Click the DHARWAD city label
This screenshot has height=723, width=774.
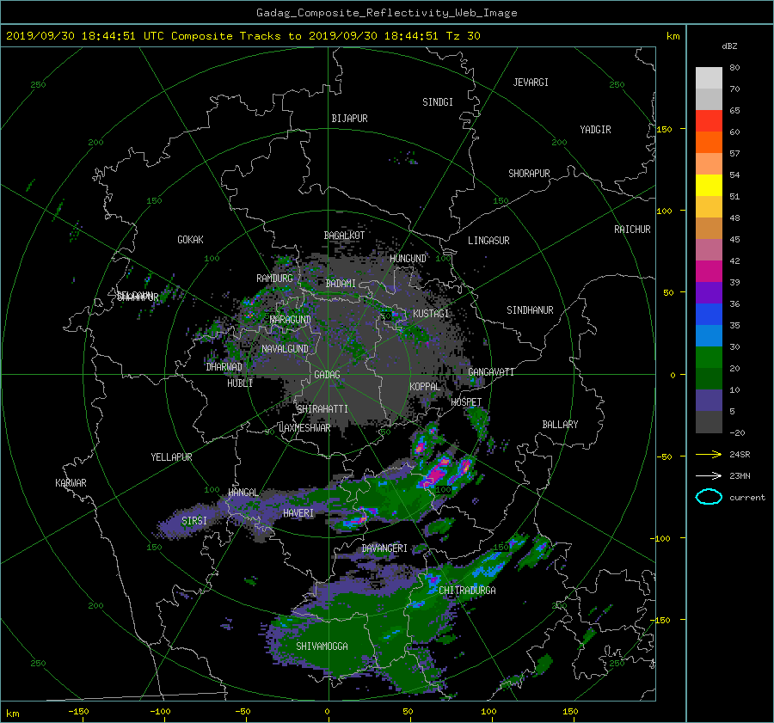click(224, 367)
